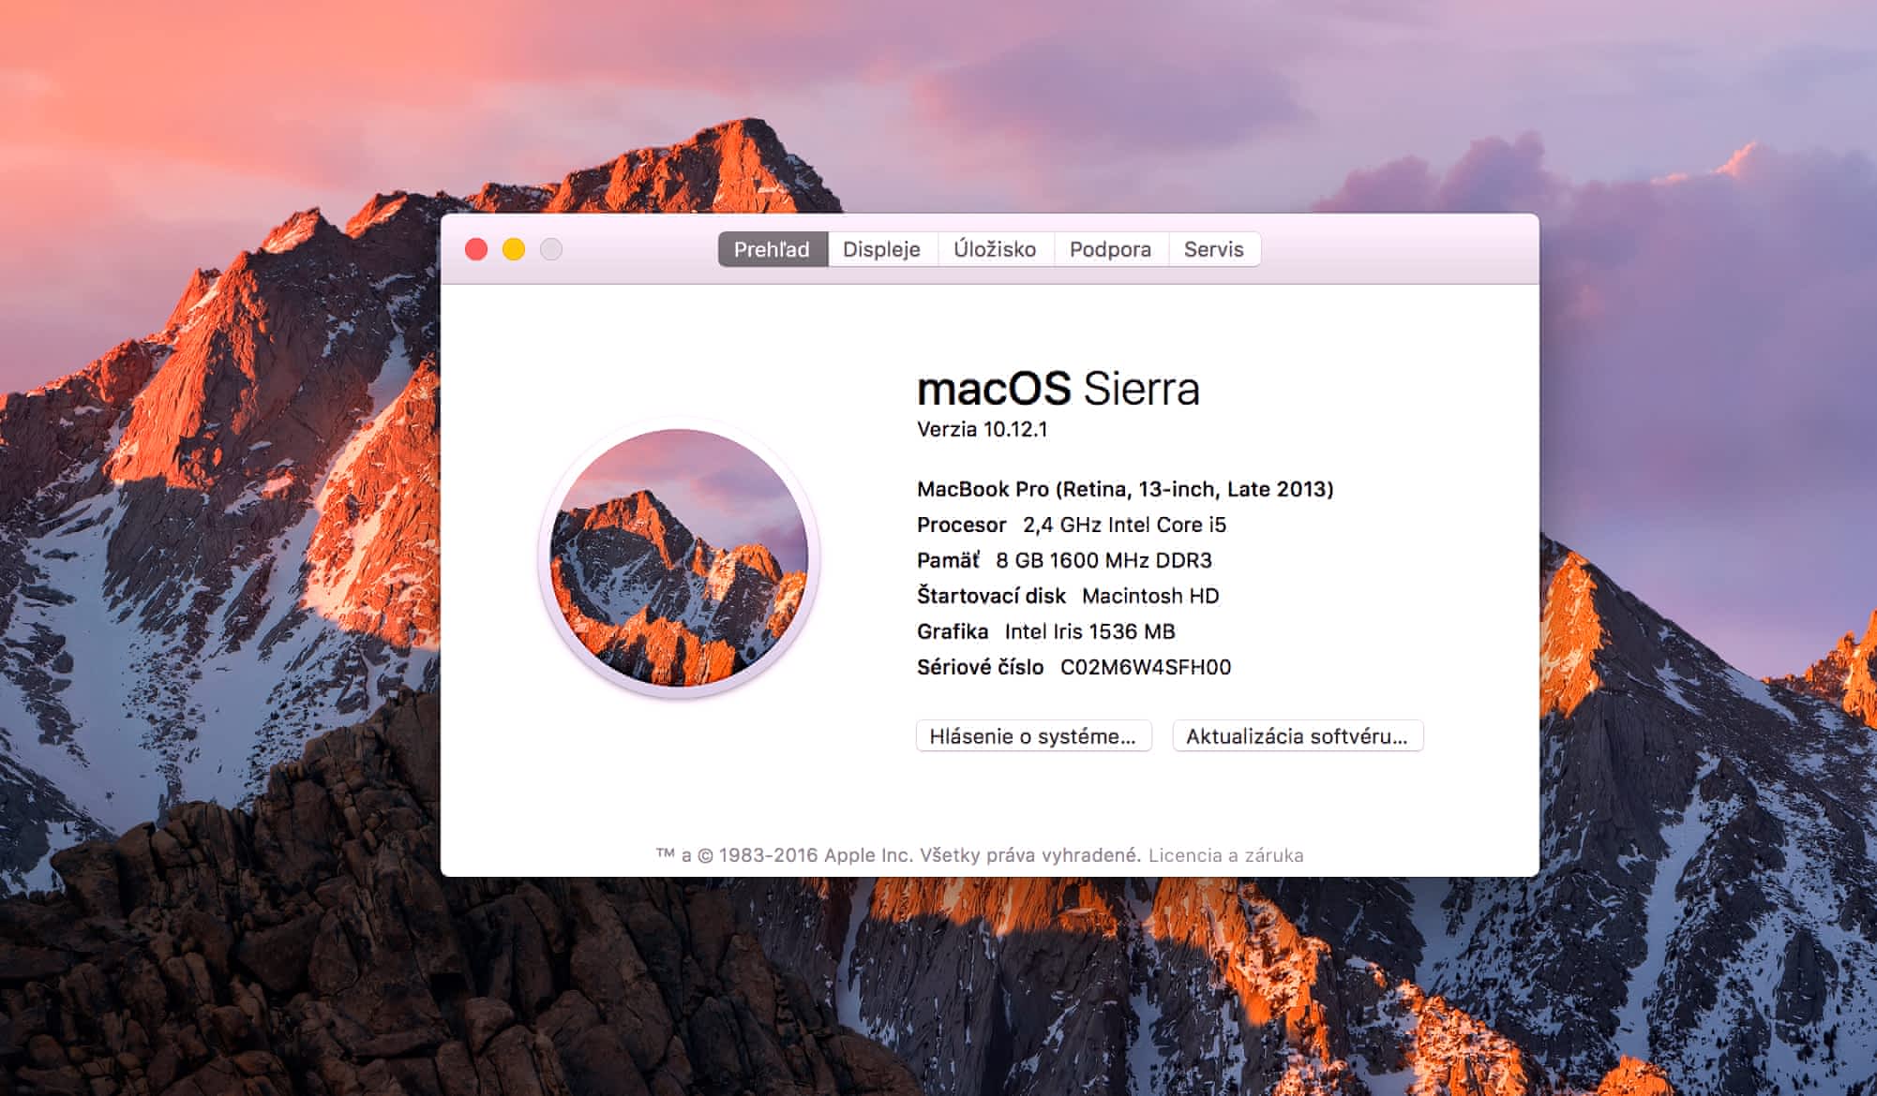
Task: Close the About This Mac window
Action: tap(476, 249)
